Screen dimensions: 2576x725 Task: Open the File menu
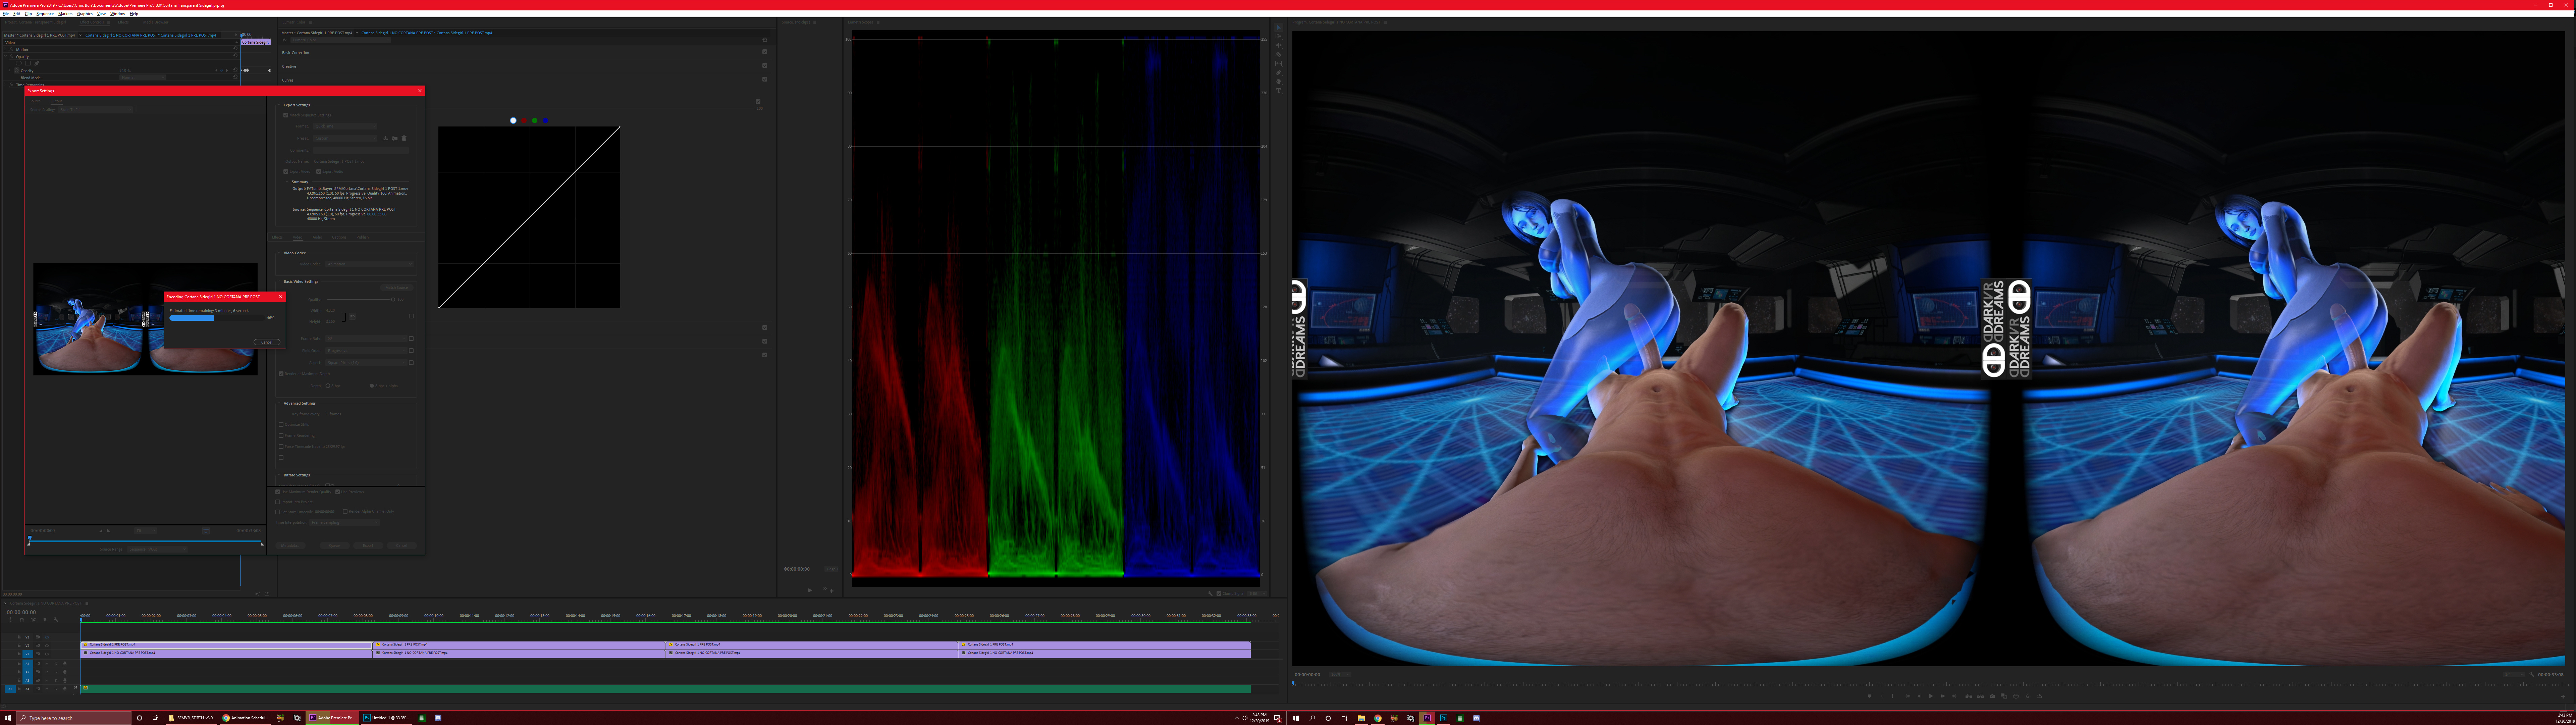click(6, 14)
